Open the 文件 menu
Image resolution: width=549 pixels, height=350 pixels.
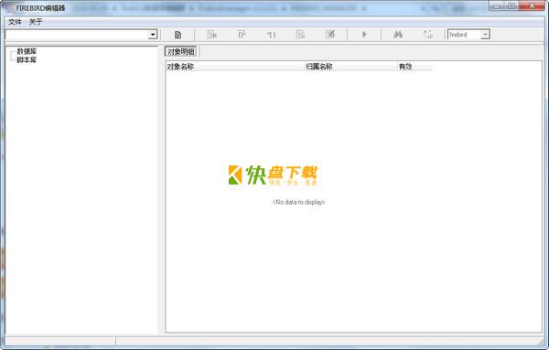[15, 22]
